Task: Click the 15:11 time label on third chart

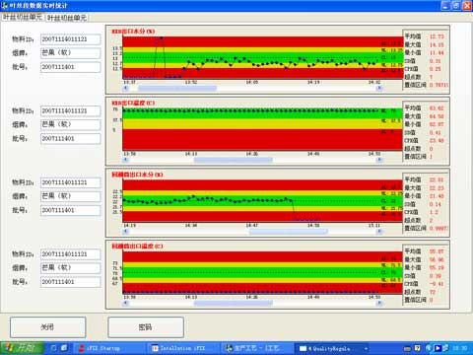Action: click(374, 226)
